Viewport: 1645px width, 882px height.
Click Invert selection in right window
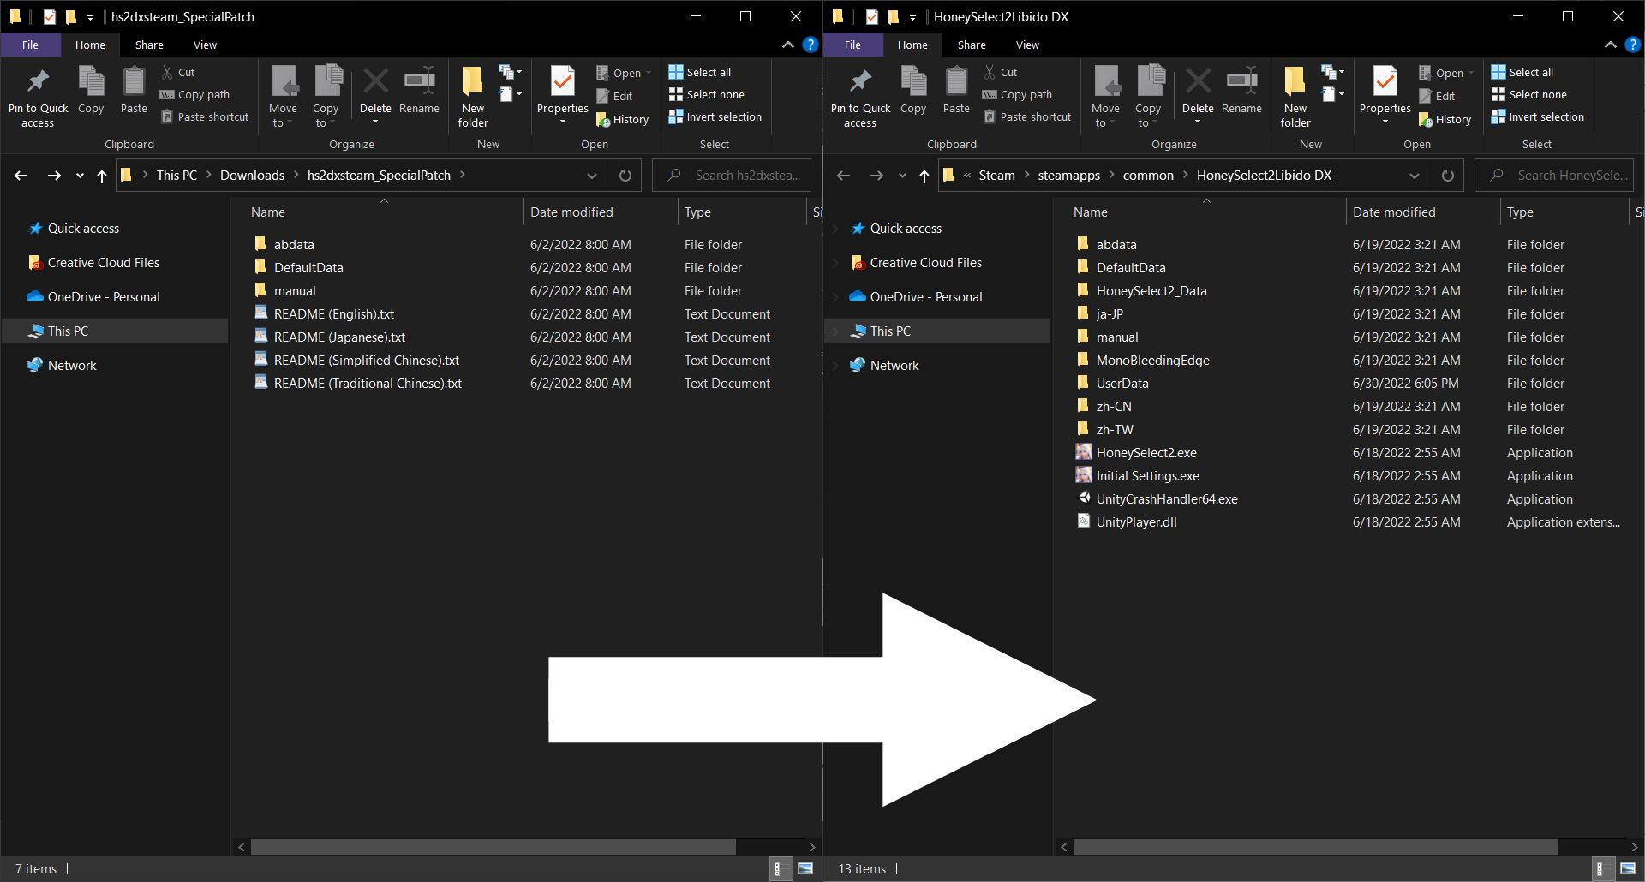1538,117
